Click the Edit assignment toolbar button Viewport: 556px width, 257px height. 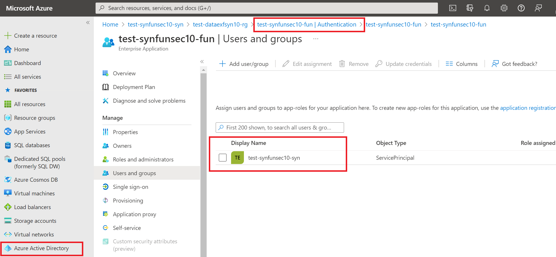[x=307, y=64]
